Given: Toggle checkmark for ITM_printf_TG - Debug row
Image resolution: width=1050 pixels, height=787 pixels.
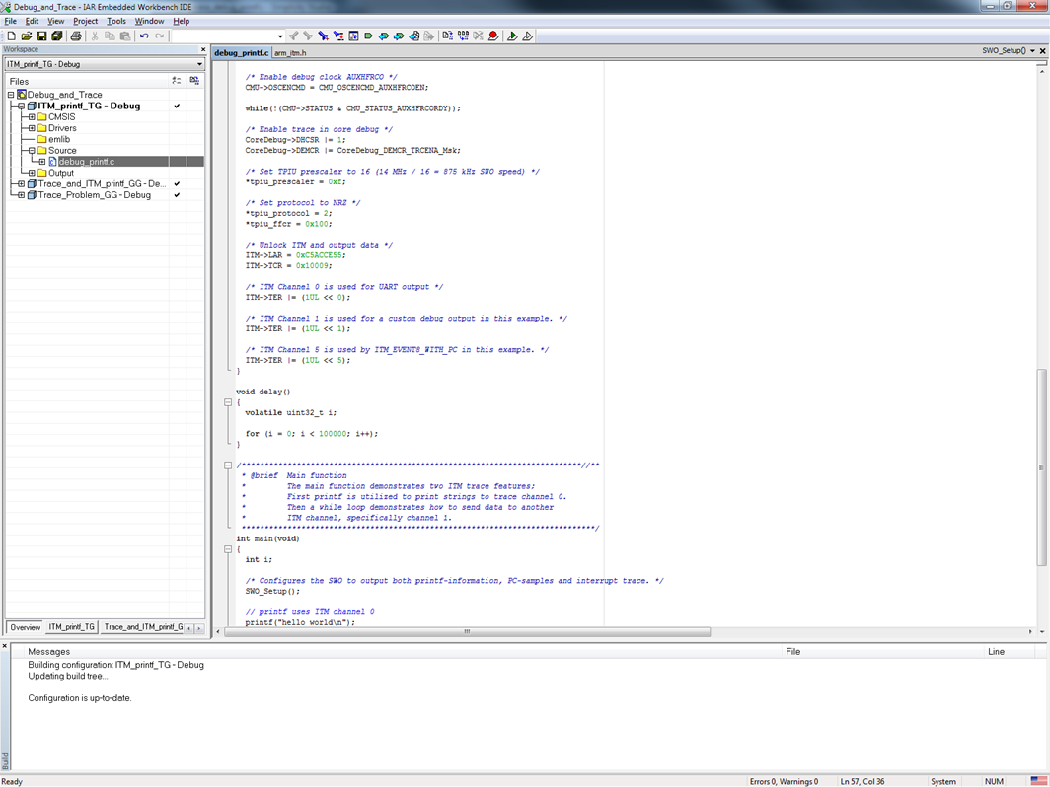Looking at the screenshot, I should point(178,106).
